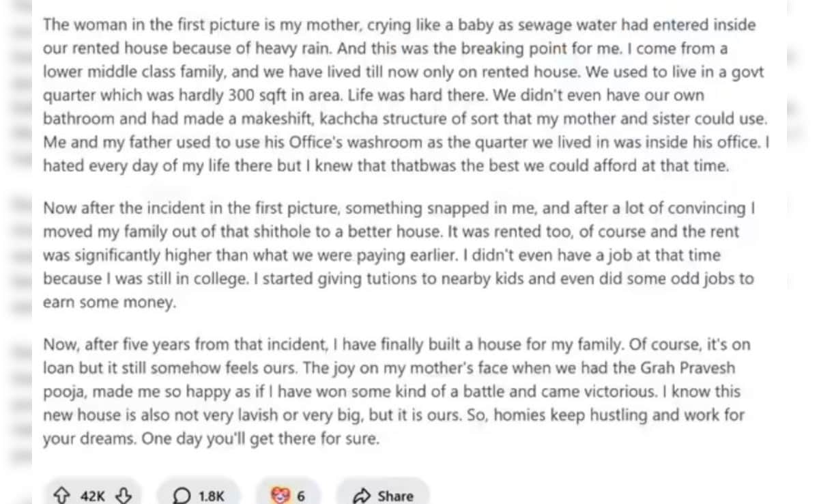
Task: Click the heart-eyes award emoji icon
Action: [280, 496]
